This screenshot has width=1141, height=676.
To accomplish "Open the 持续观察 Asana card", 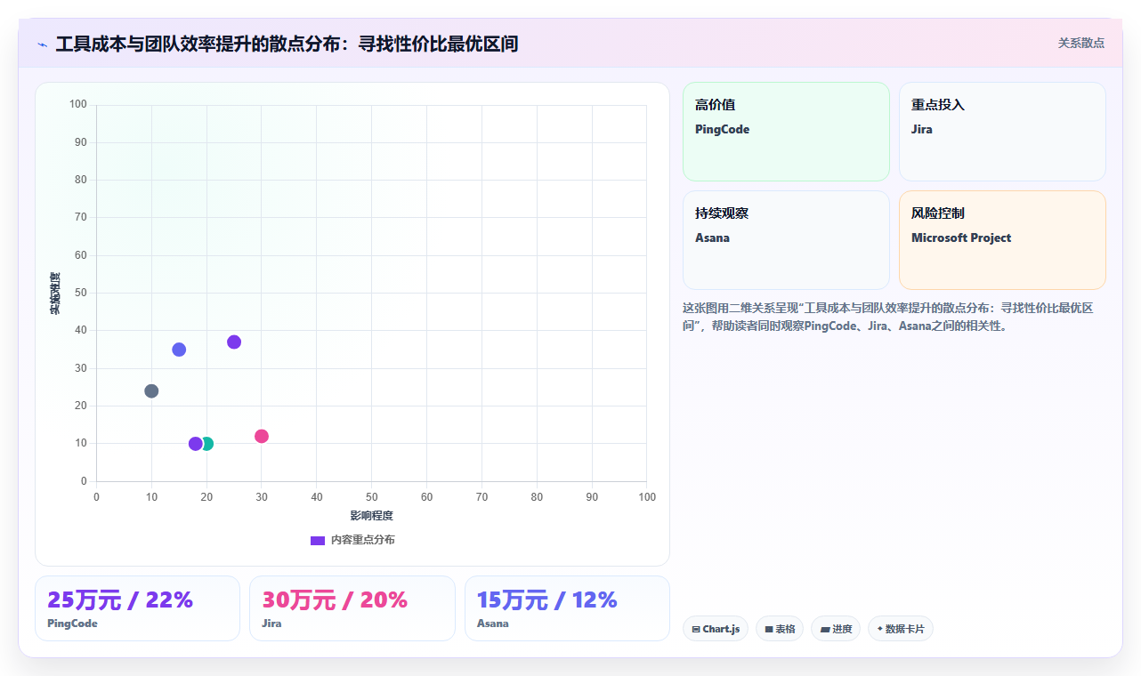I will 786,240.
